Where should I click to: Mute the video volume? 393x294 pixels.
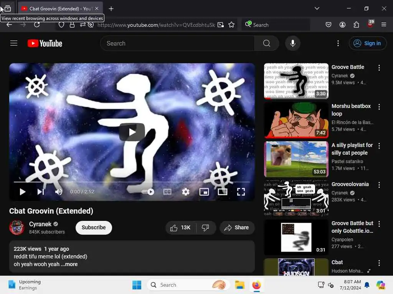58,192
